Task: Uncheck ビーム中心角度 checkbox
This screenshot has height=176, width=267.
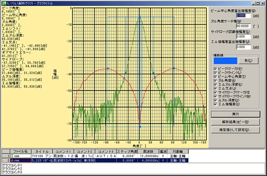Action: [x=215, y=77]
